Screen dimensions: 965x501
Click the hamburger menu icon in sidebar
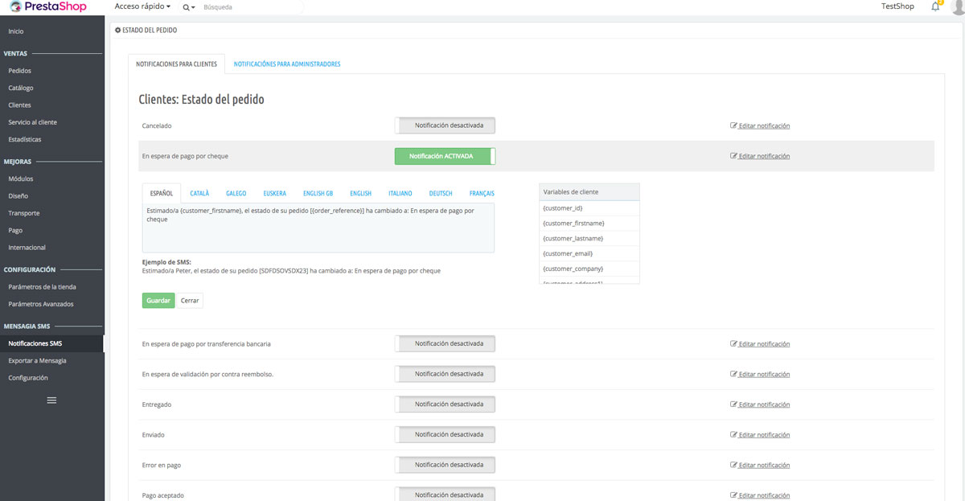(x=51, y=400)
